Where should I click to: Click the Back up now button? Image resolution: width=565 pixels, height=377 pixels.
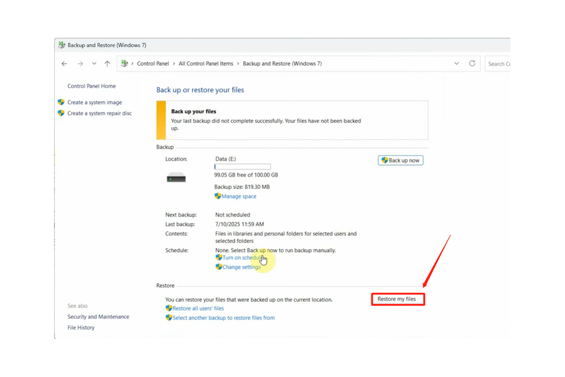(x=400, y=160)
